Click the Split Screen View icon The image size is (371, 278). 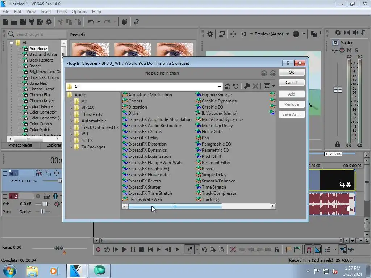click(243, 34)
